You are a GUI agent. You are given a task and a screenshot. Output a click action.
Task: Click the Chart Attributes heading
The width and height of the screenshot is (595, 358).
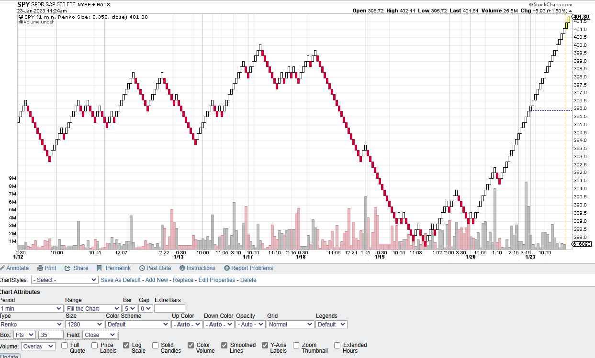[x=20, y=292]
